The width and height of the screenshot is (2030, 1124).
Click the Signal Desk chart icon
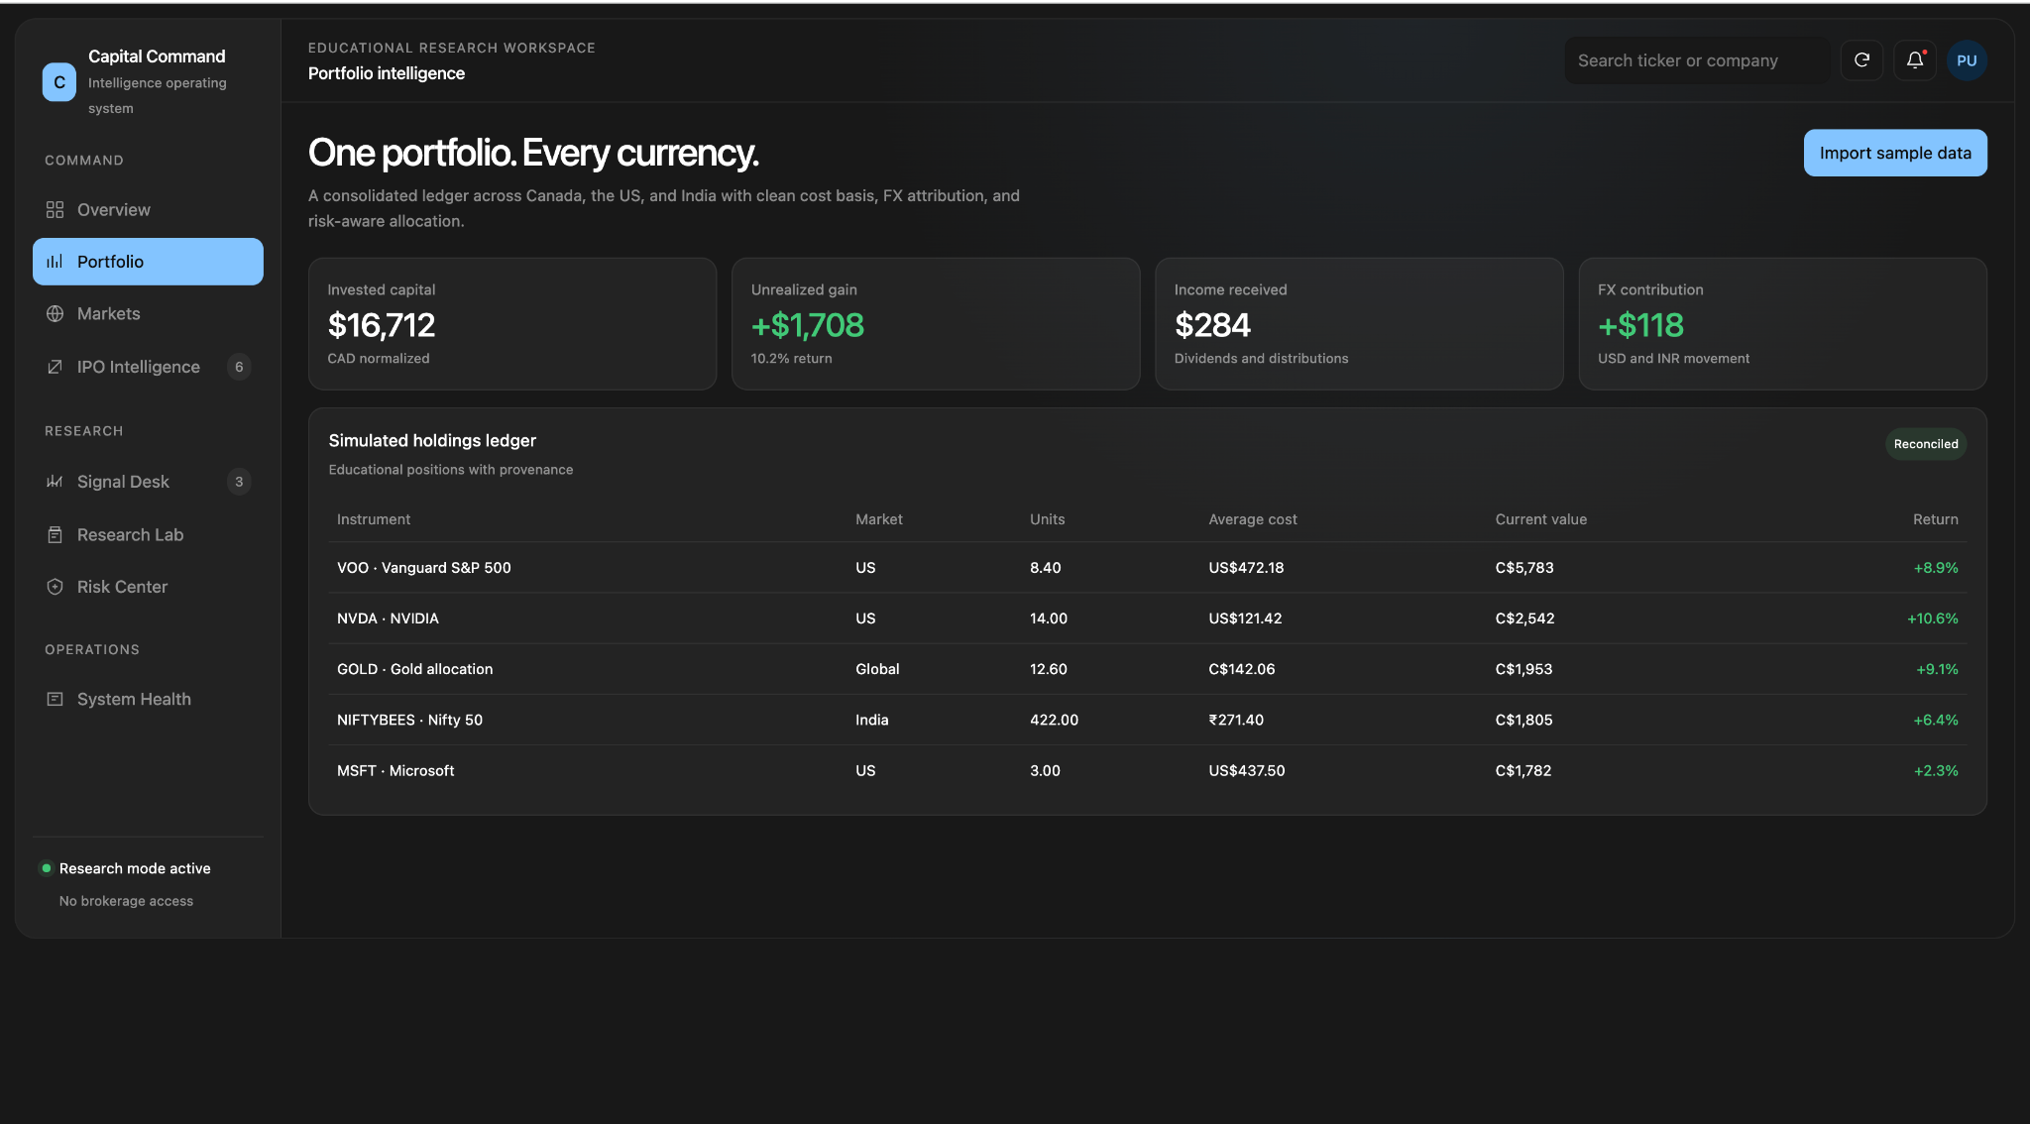(x=55, y=482)
